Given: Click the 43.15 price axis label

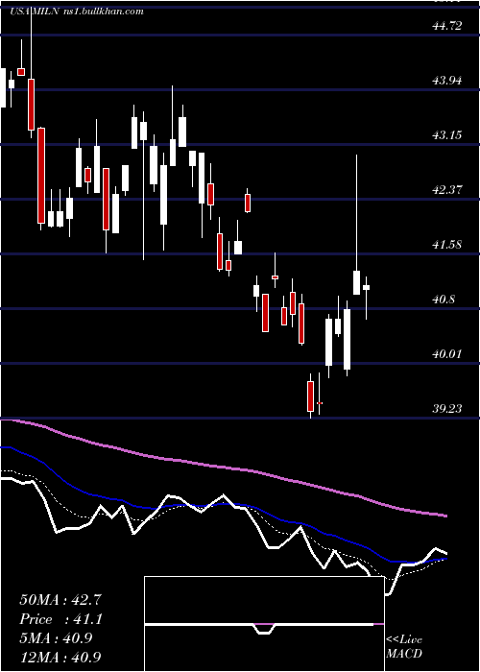Looking at the screenshot, I should click(x=447, y=135).
